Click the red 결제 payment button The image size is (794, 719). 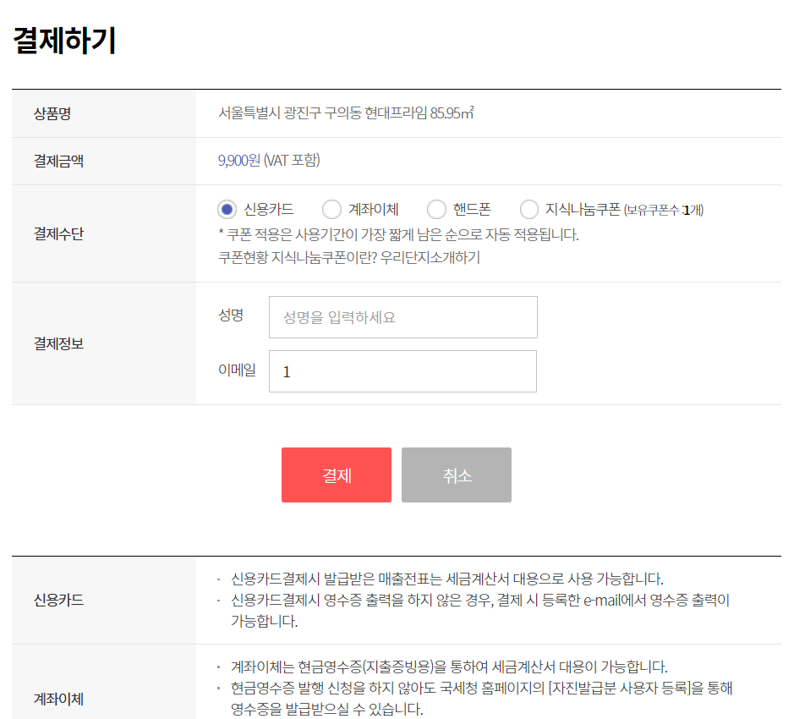point(336,475)
